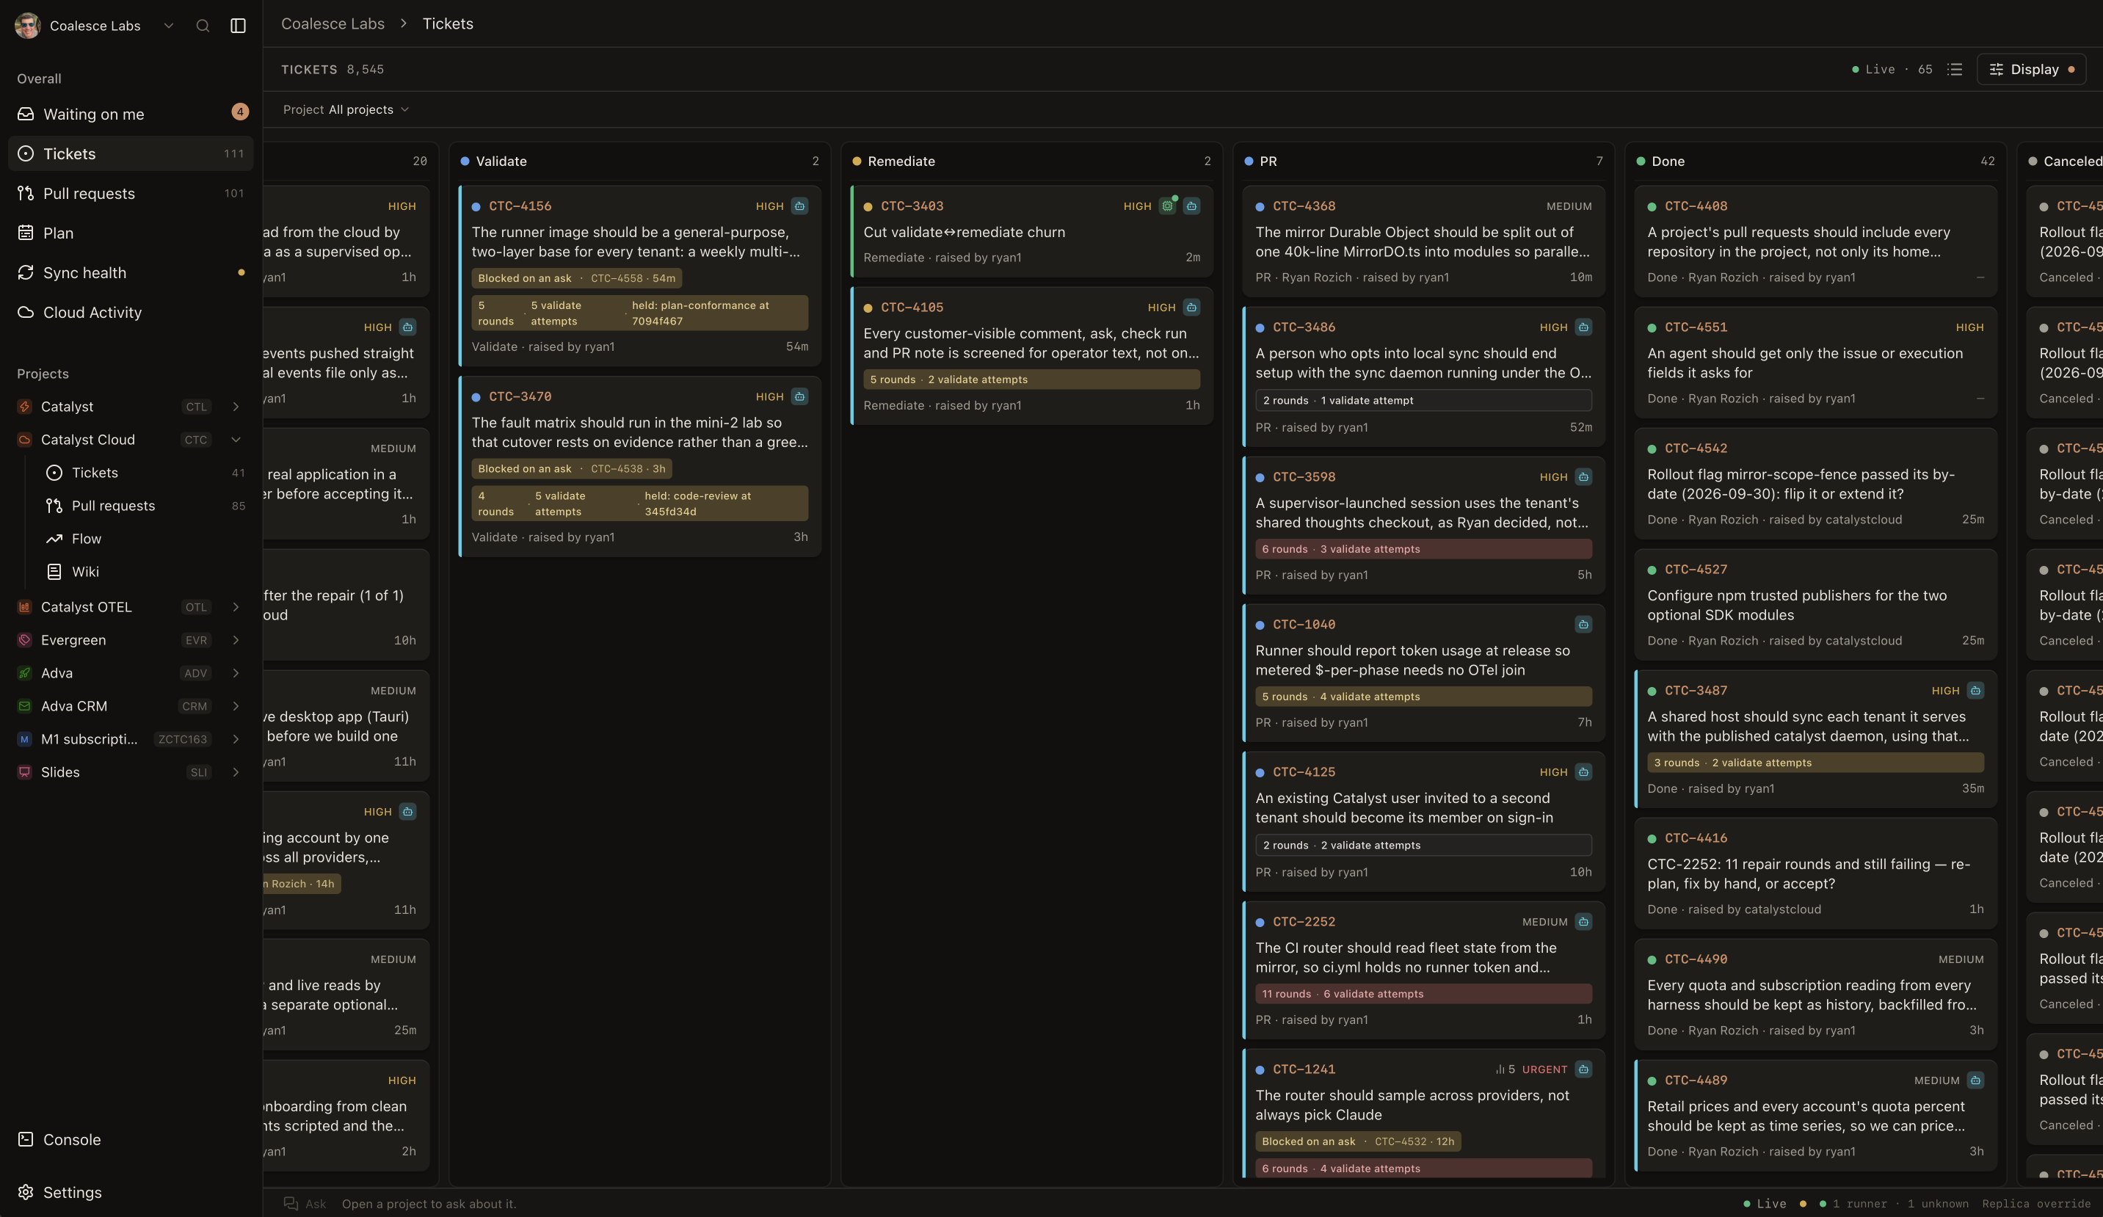Expand the Catalyst OTEL project chevron
The image size is (2103, 1217).
click(x=236, y=607)
